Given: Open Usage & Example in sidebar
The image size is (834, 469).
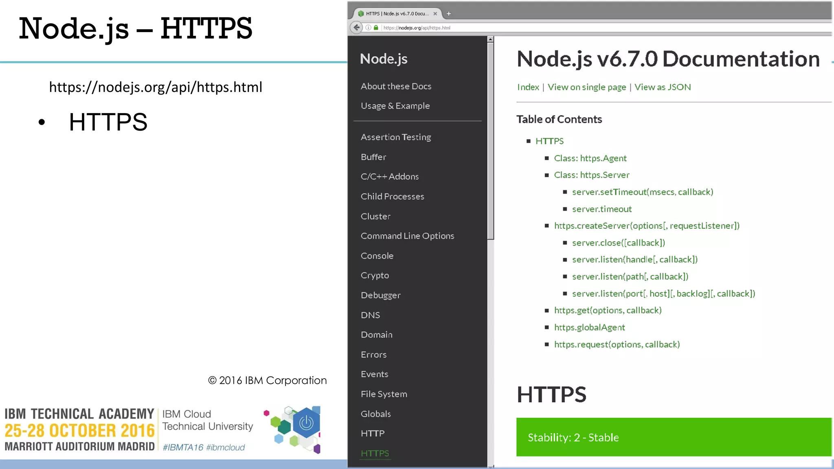Looking at the screenshot, I should click(x=395, y=106).
